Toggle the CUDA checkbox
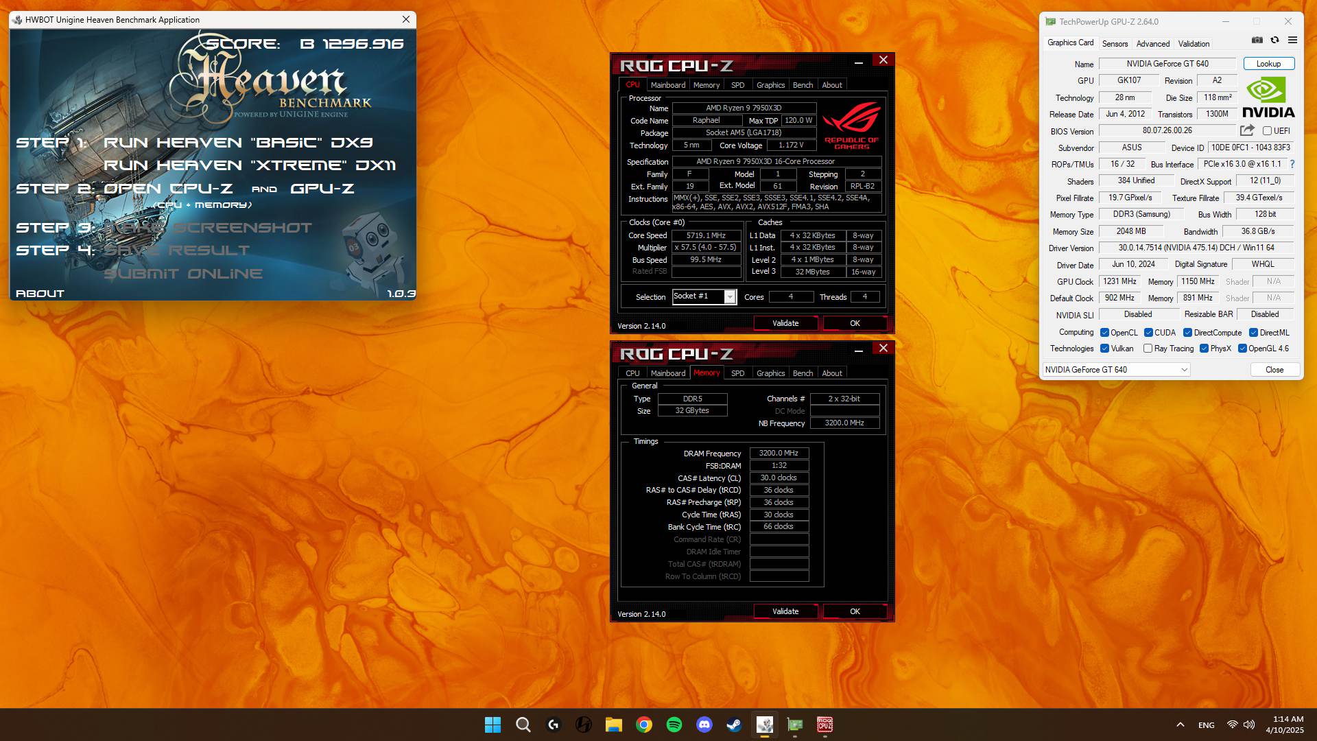Screen dimensions: 1317x741 click(x=1148, y=332)
